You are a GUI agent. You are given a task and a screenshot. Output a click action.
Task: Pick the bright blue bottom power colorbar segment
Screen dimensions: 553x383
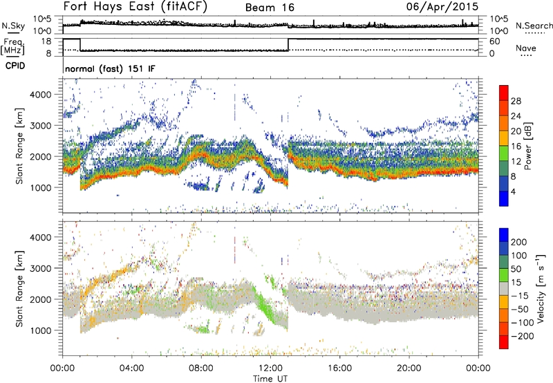coord(504,198)
